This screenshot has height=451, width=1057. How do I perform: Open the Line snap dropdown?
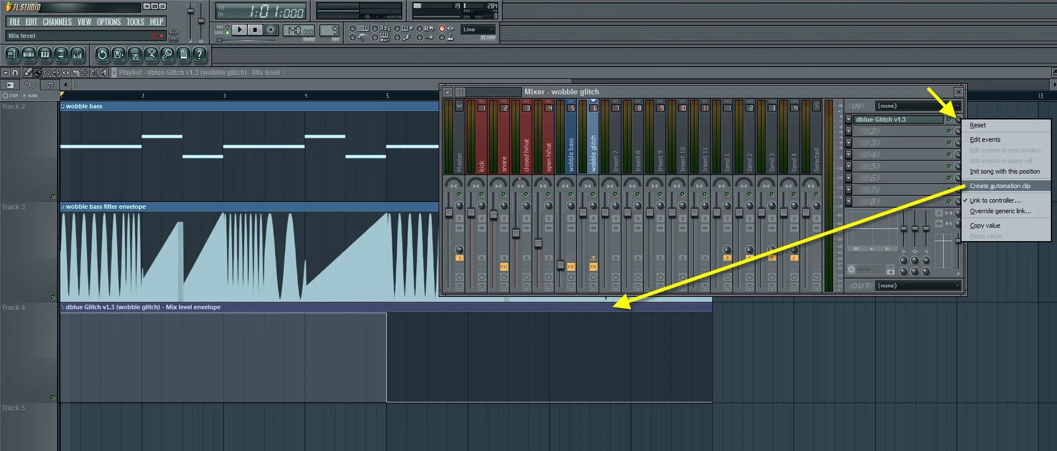click(x=478, y=30)
